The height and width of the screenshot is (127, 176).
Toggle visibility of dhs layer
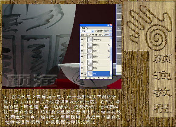(x=82, y=74)
